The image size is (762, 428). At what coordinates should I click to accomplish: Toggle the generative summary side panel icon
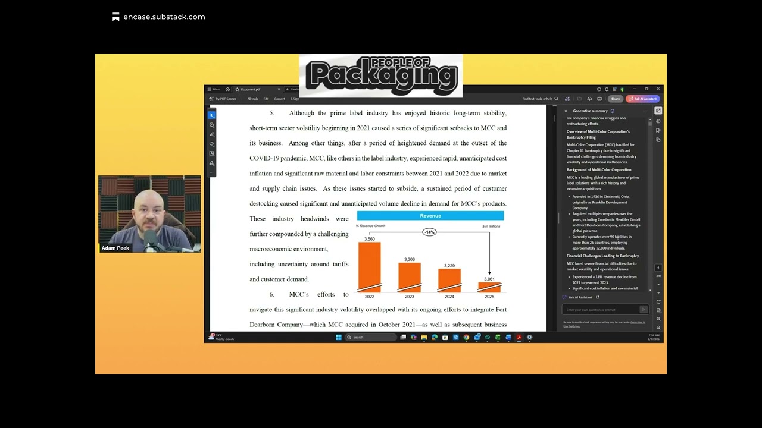click(658, 111)
